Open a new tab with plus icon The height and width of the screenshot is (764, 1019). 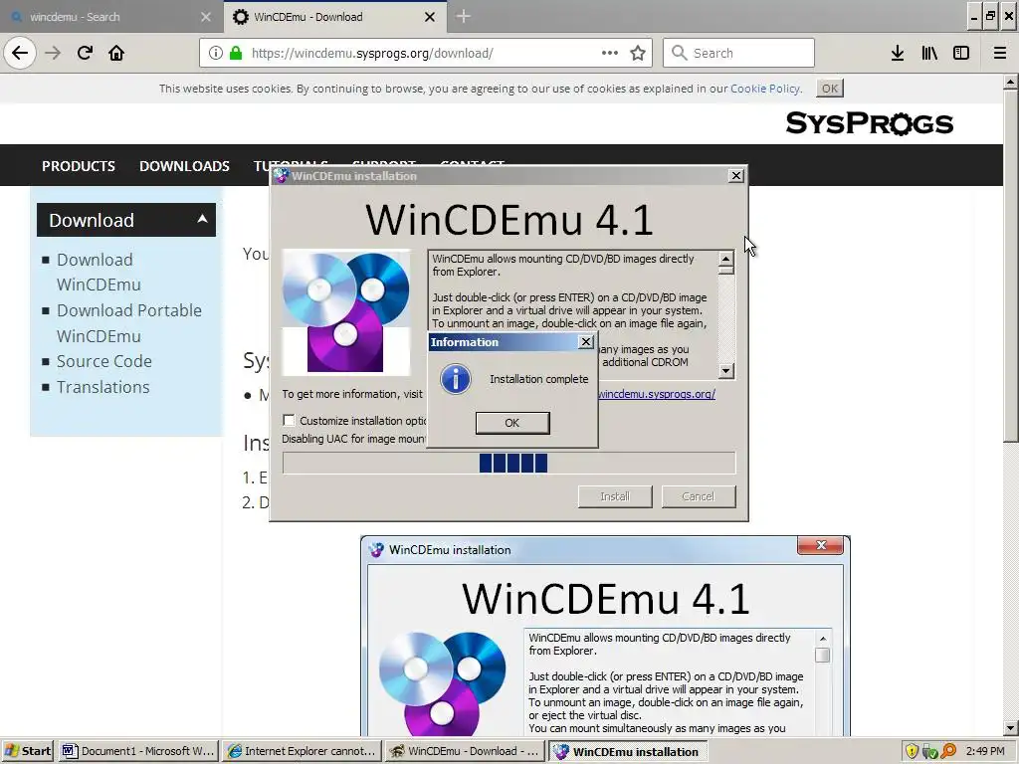463,16
